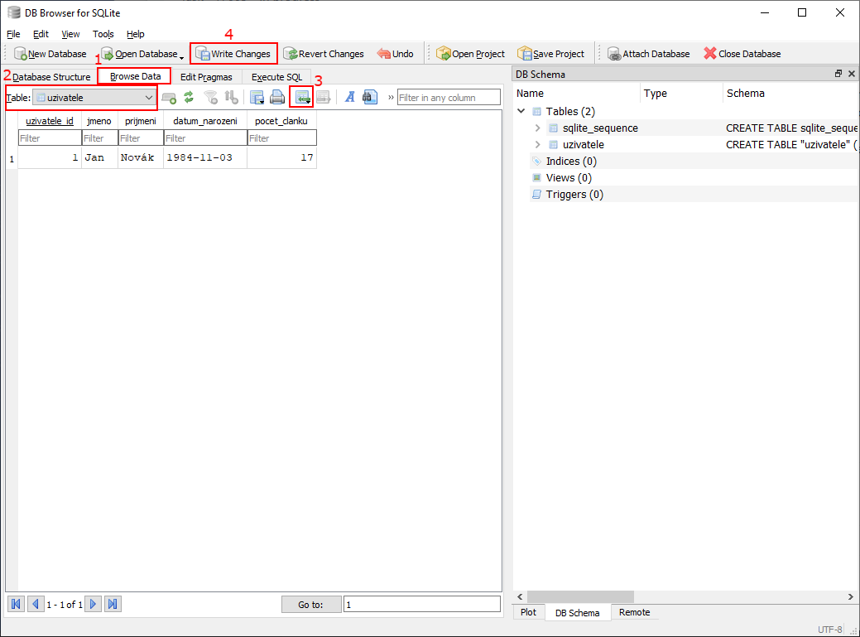Viewport: 860px width, 637px height.
Task: Click the clear sorting arrows icon
Action: coord(232,98)
